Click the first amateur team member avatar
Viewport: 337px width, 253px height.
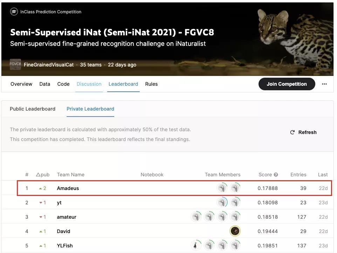(x=196, y=217)
